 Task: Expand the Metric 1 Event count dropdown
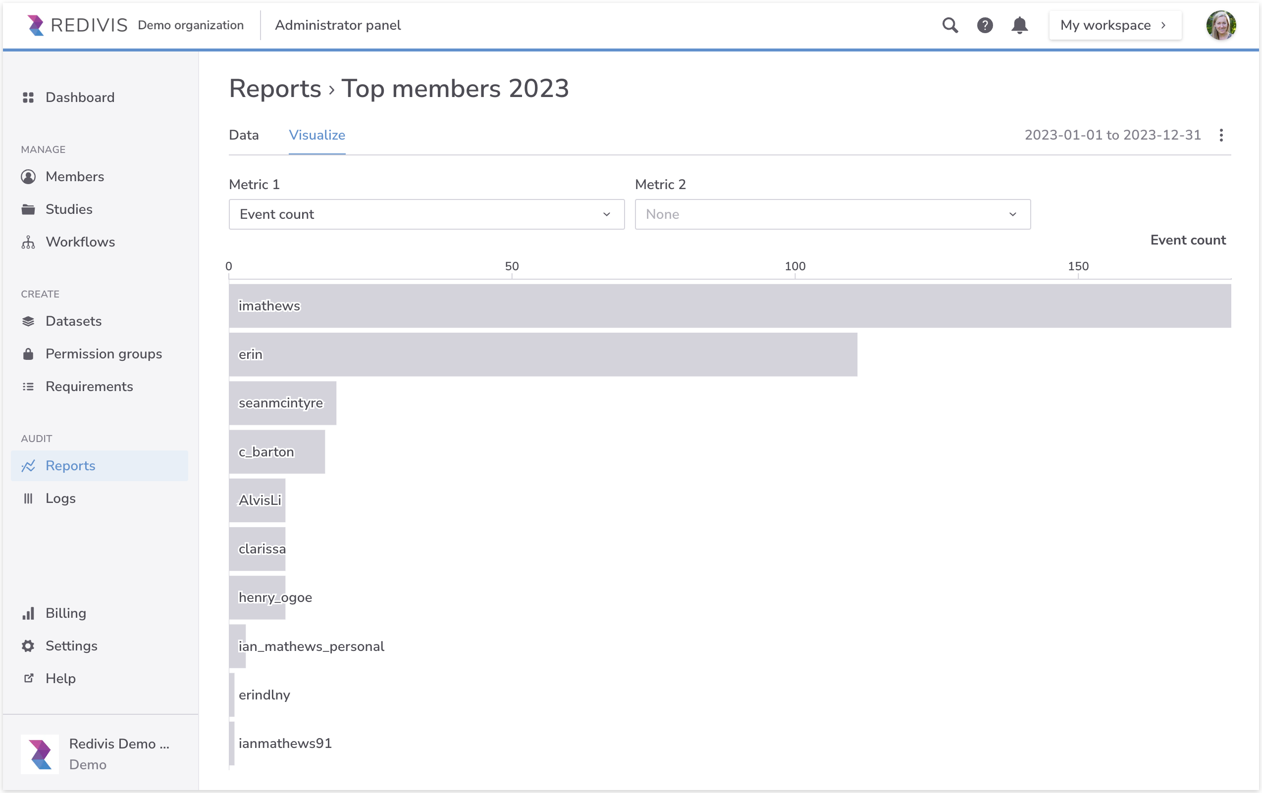point(426,214)
